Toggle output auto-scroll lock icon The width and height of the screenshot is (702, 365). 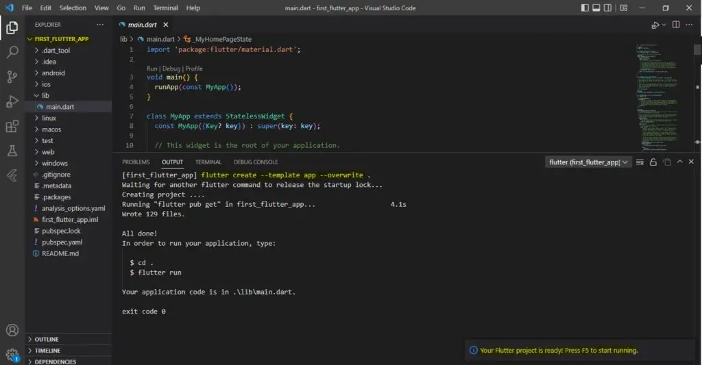click(653, 162)
